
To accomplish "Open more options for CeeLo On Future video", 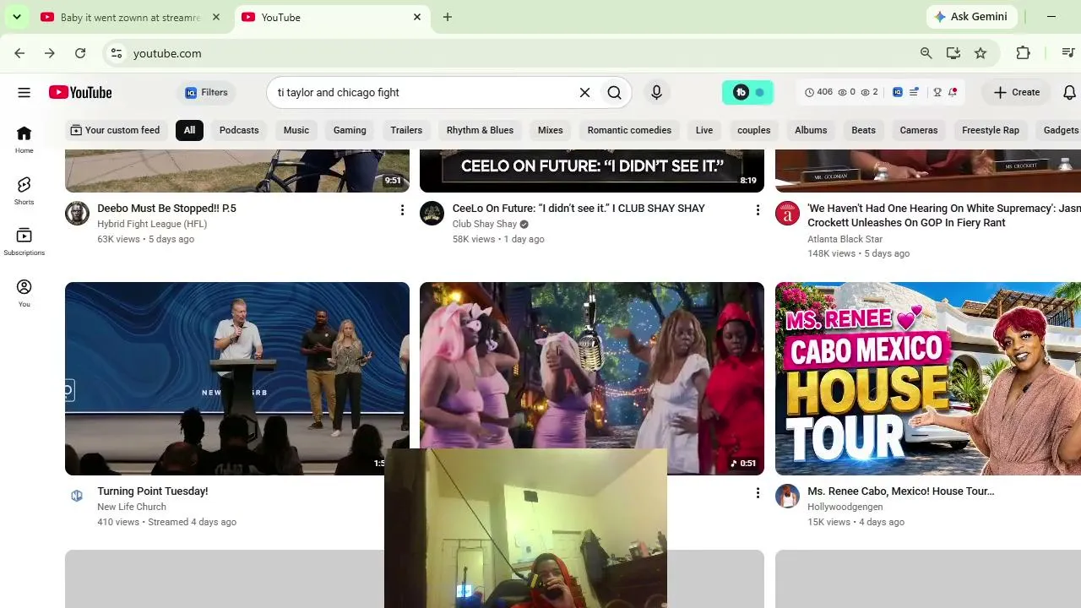I will (758, 209).
